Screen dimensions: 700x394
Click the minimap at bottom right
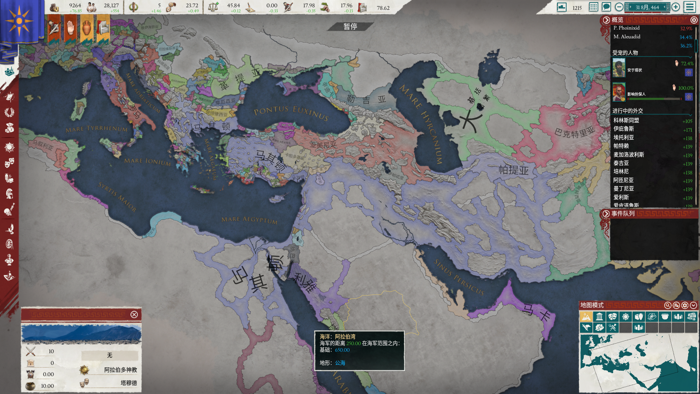coord(638,363)
